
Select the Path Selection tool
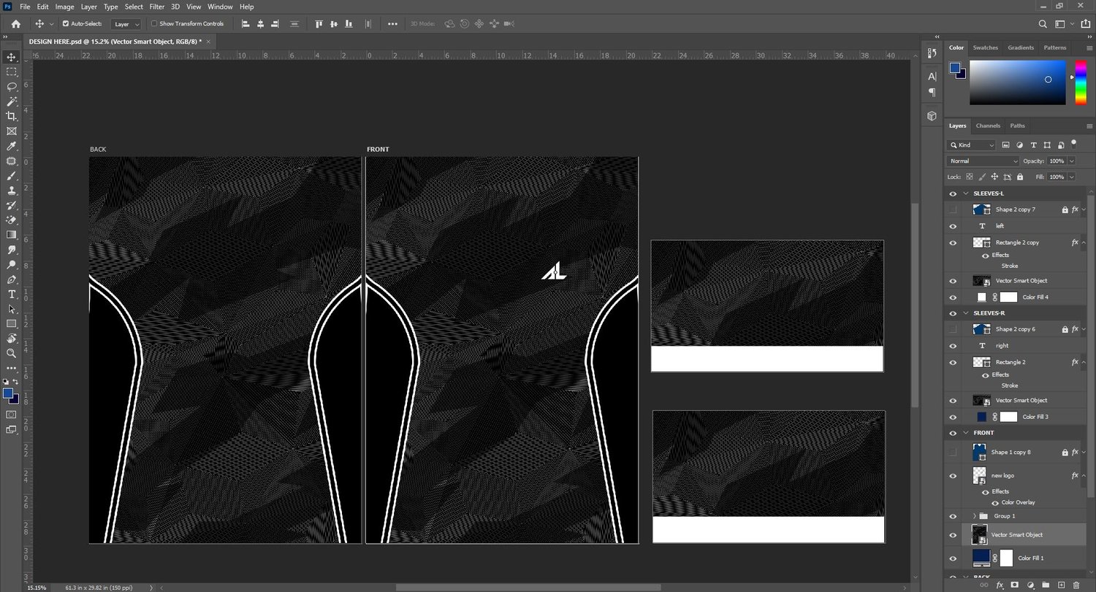[12, 309]
